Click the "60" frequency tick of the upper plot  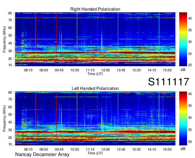point(10,28)
